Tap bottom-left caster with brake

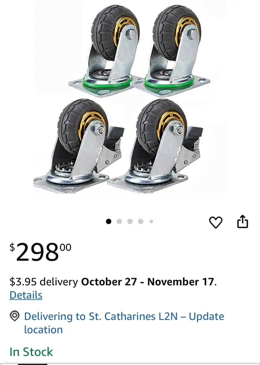point(79,146)
